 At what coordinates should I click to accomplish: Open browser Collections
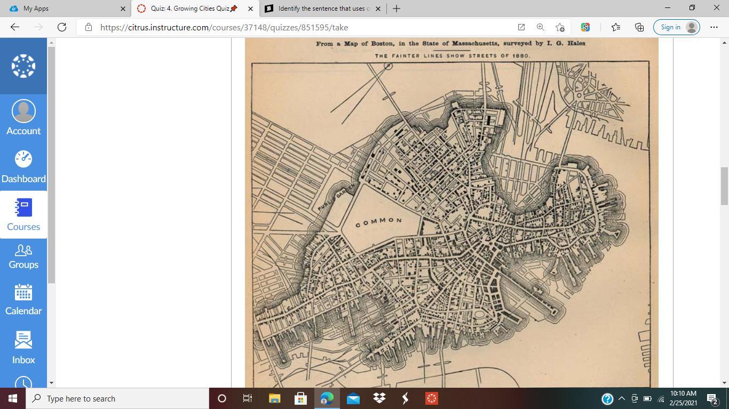pyautogui.click(x=639, y=27)
